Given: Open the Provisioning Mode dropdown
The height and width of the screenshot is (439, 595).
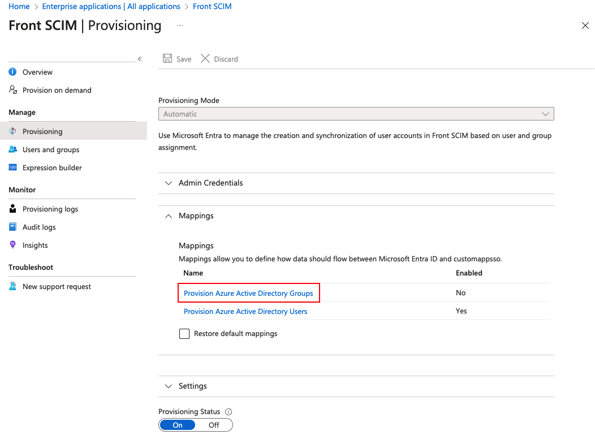Looking at the screenshot, I should [x=356, y=114].
